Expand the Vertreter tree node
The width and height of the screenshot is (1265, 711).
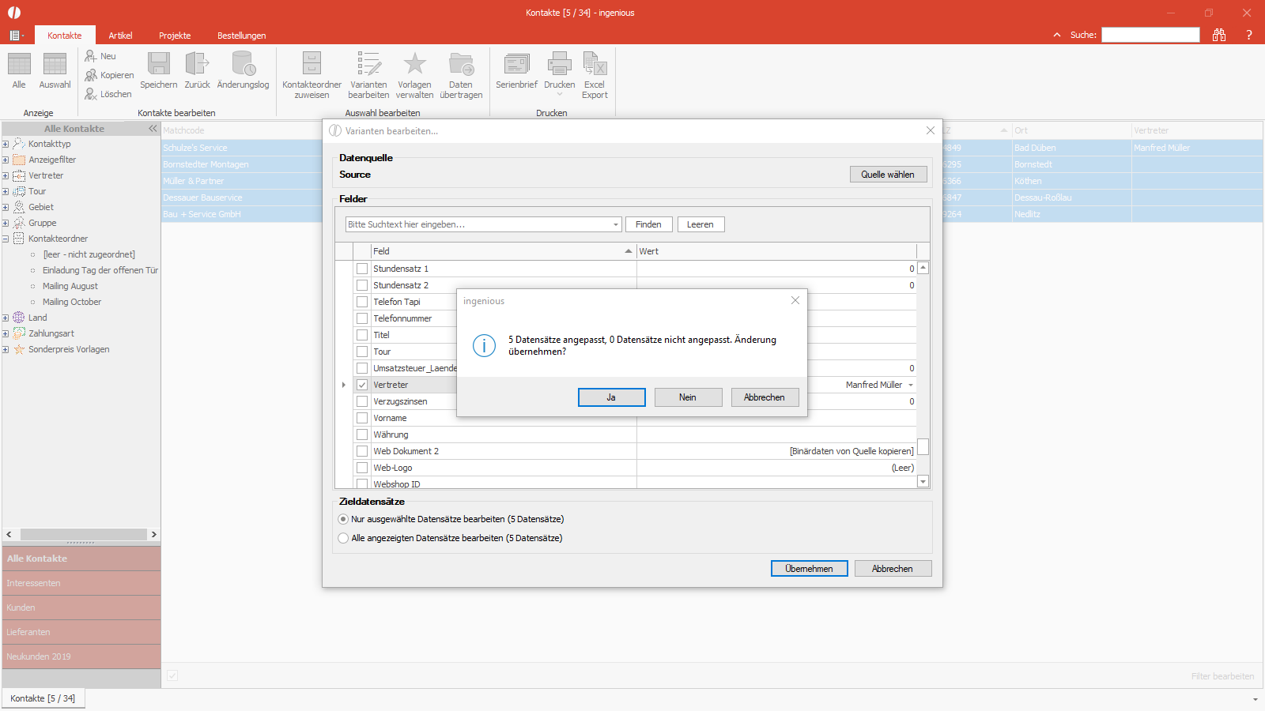[x=6, y=175]
